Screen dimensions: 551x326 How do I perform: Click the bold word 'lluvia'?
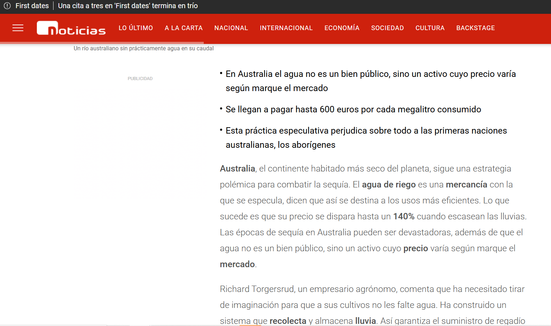click(365, 321)
